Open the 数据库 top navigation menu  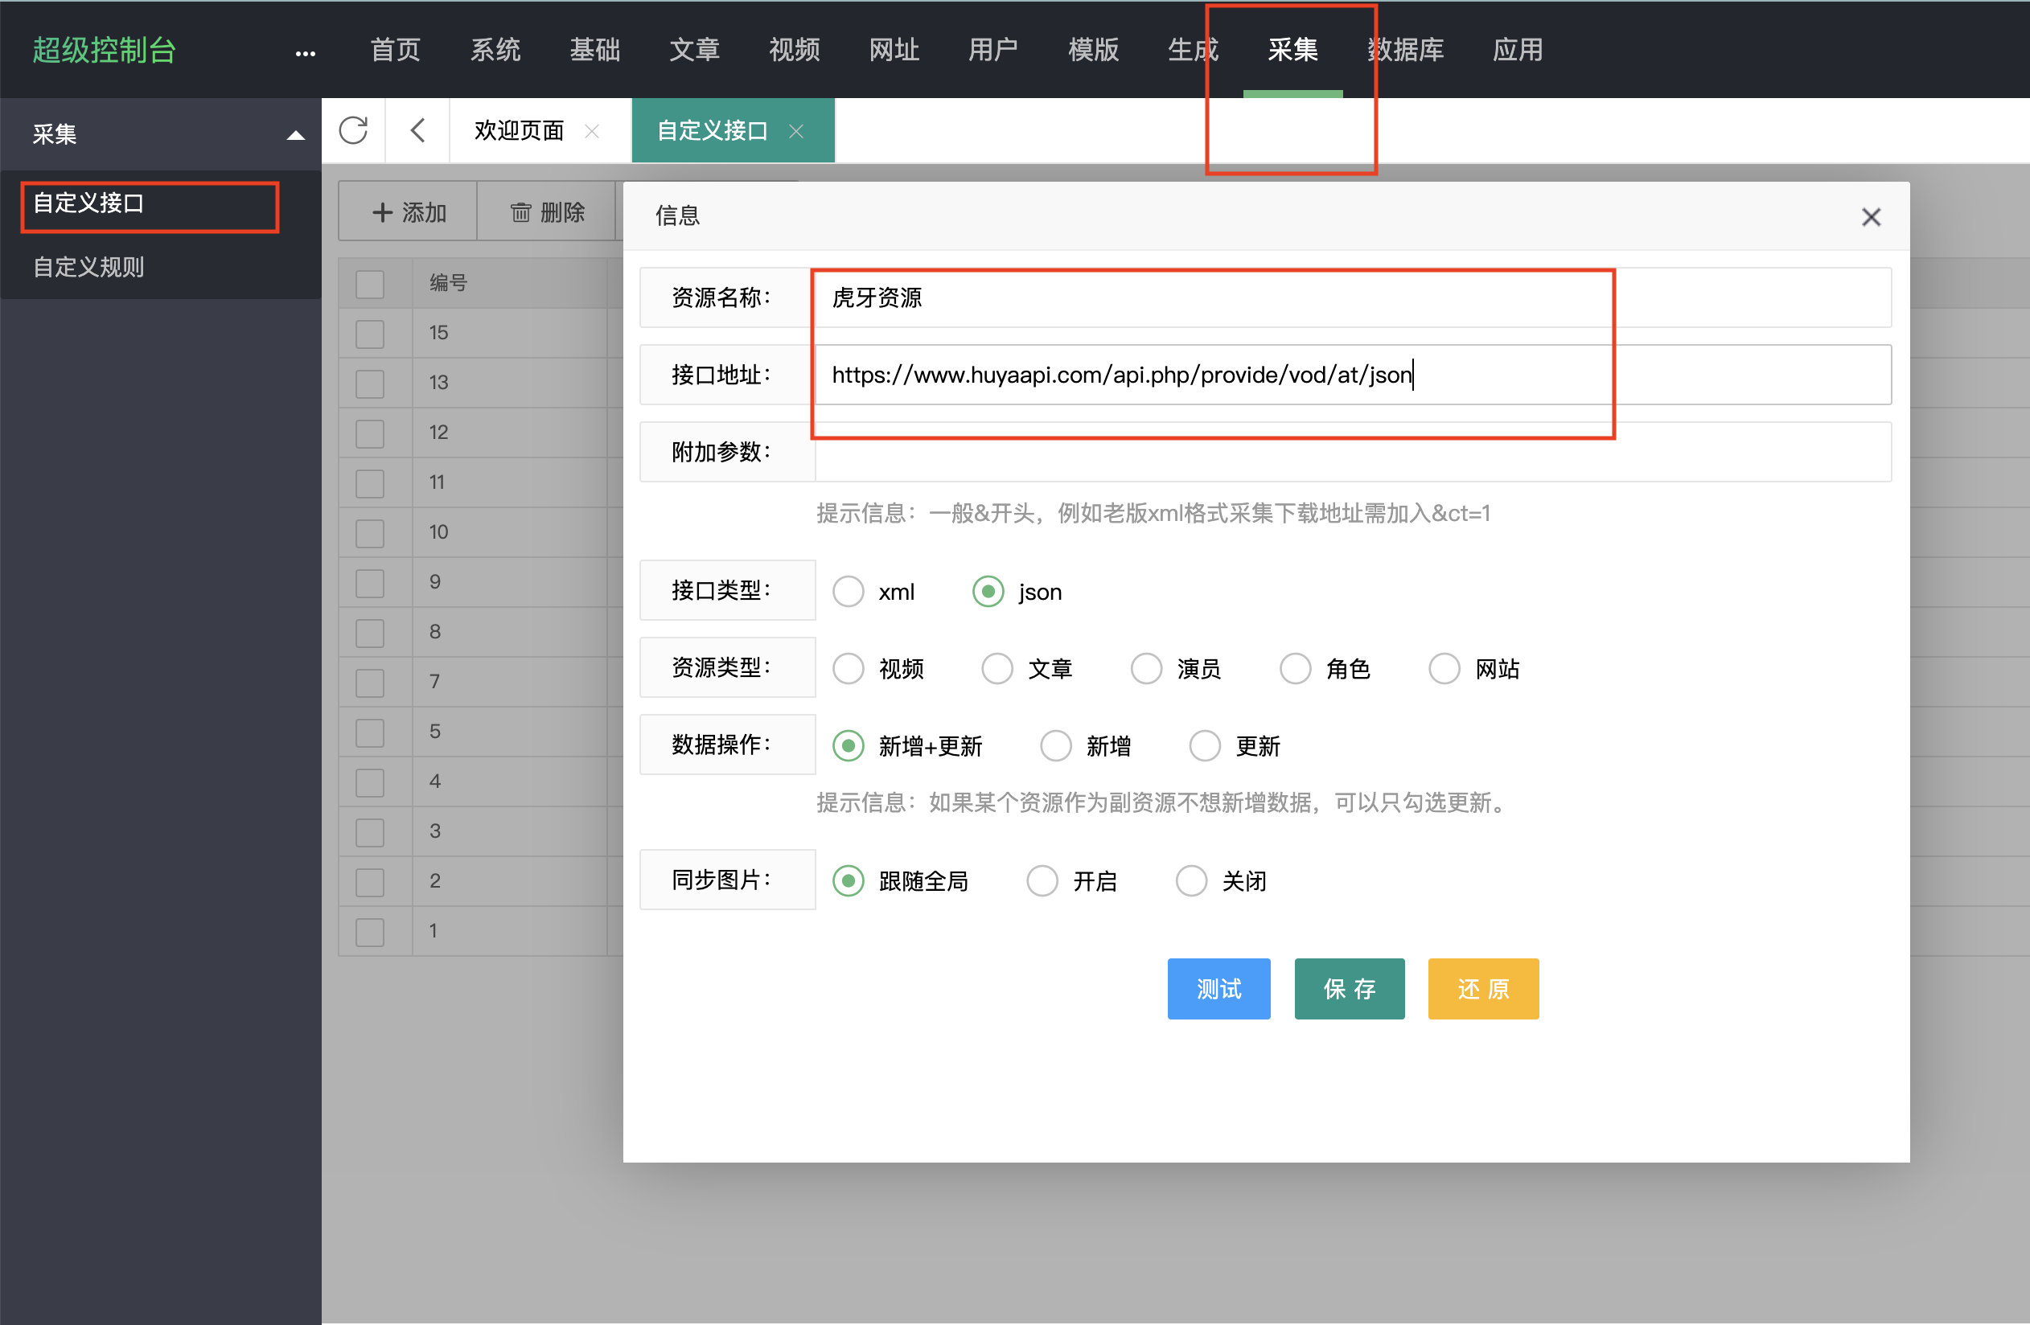1406,51
